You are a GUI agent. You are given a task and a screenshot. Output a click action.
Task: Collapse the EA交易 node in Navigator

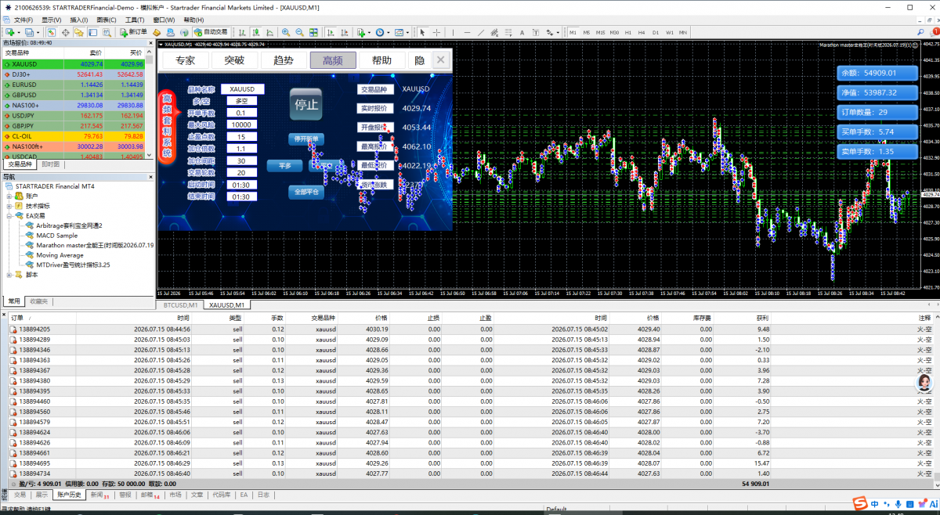tap(9, 215)
